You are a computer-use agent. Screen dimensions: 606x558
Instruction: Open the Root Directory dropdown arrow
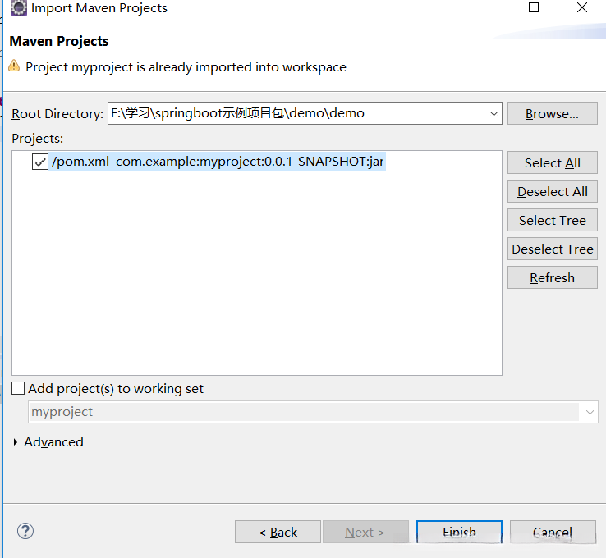(493, 113)
